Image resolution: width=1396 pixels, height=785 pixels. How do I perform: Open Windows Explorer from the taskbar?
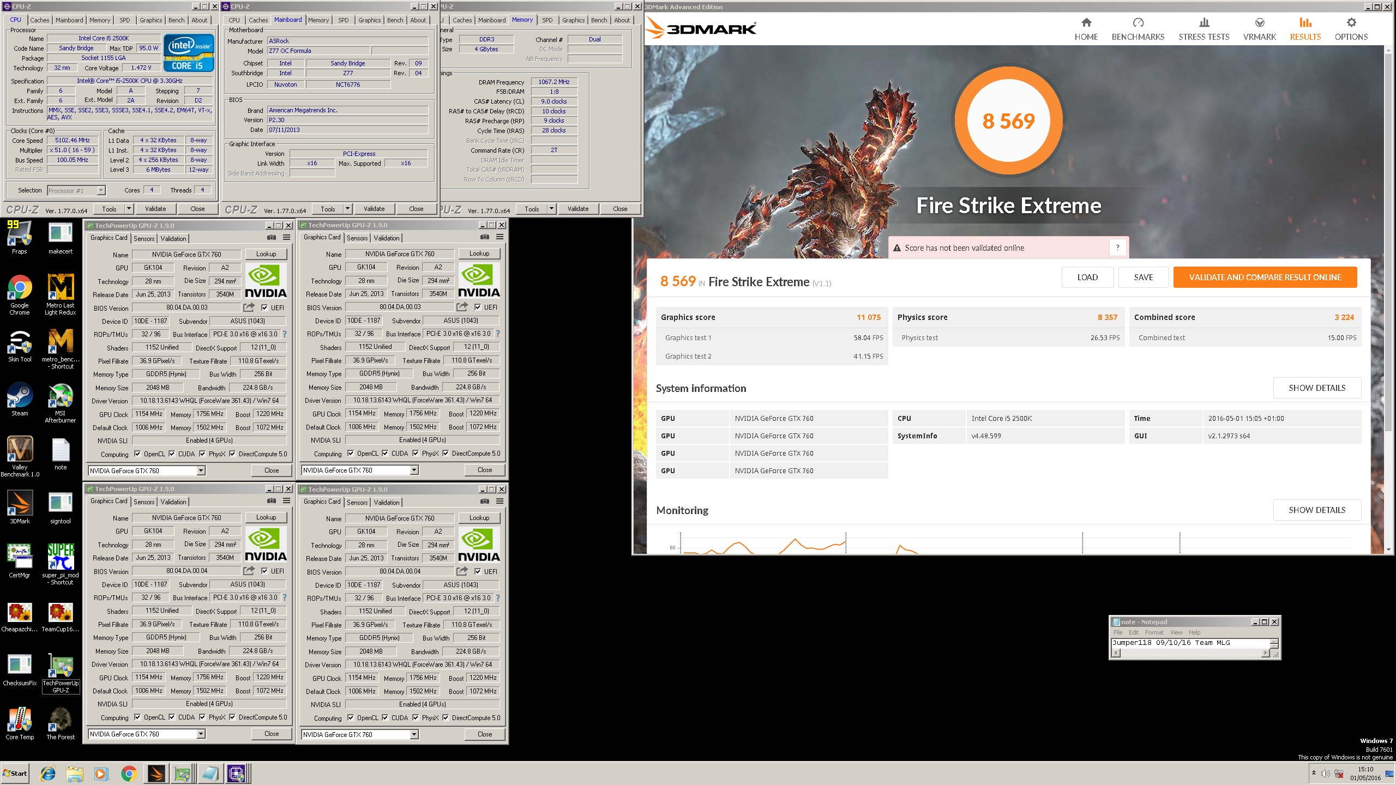pos(75,774)
